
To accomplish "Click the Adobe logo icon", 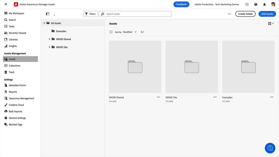I will [16, 4].
